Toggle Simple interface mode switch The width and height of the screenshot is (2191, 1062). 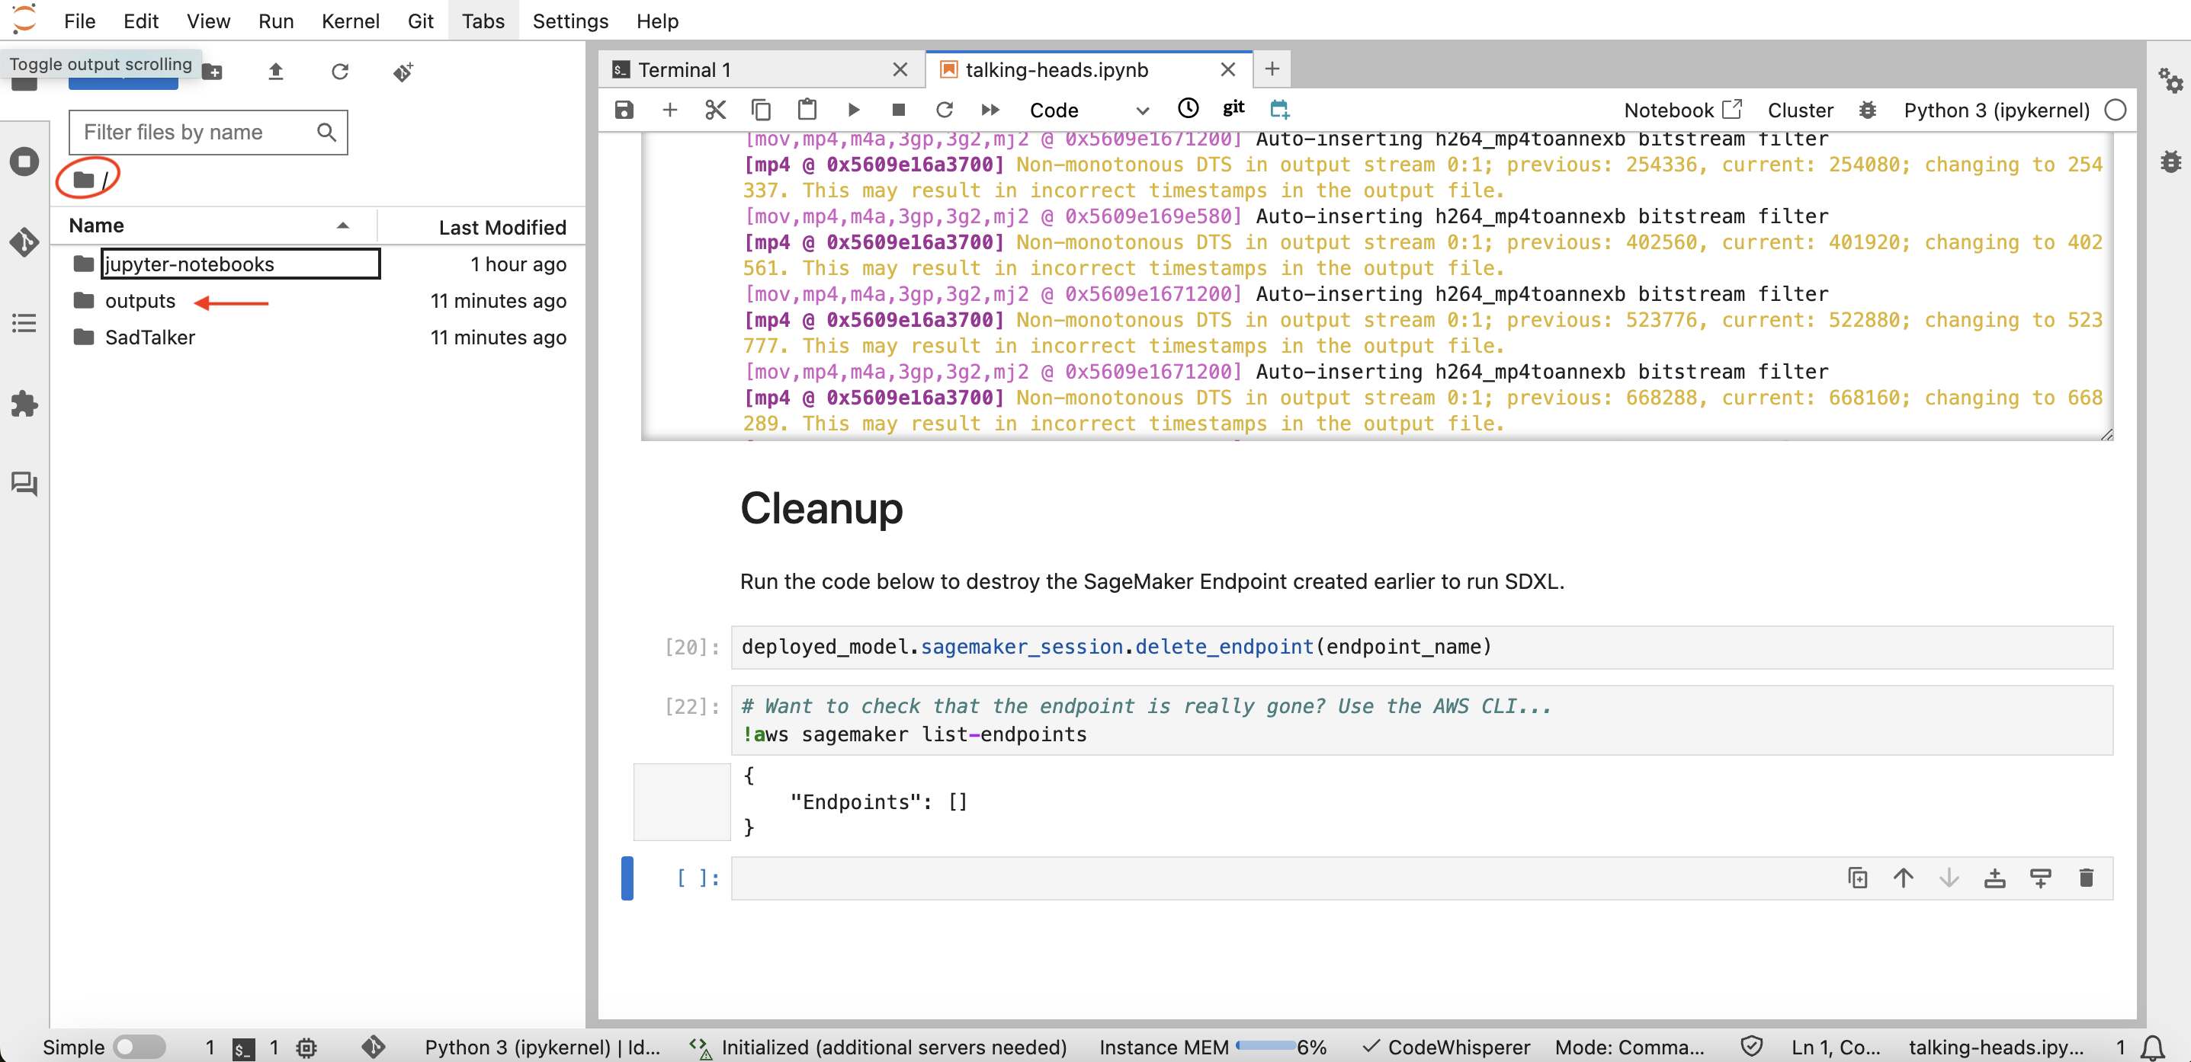tap(139, 1047)
